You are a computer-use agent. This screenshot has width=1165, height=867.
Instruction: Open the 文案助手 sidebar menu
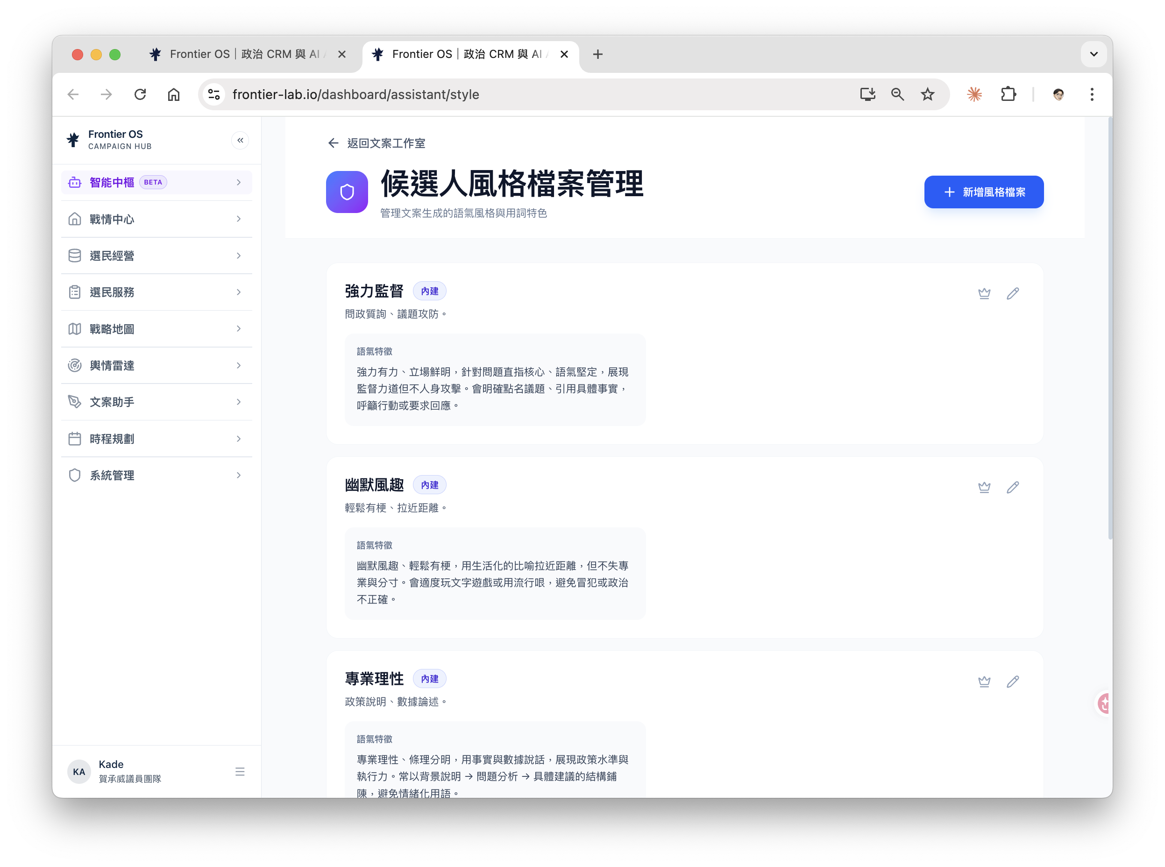[156, 402]
